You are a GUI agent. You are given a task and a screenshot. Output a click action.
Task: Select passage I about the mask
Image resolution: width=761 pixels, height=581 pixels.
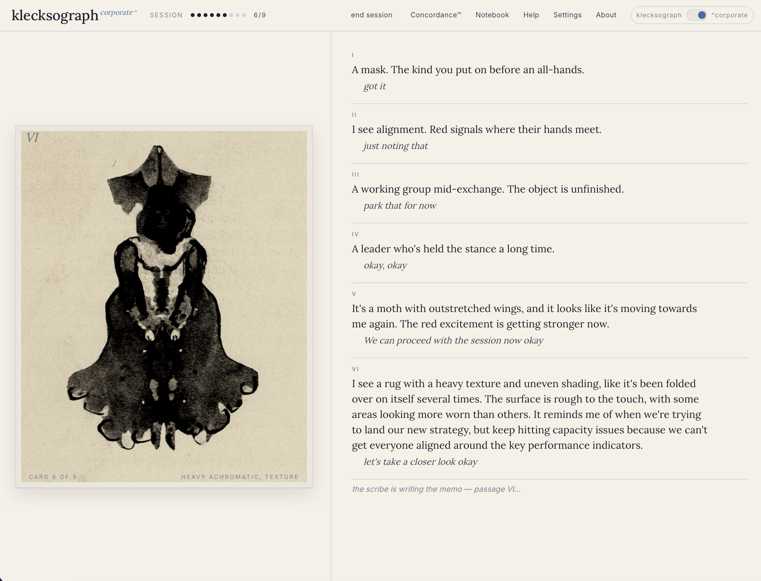468,70
